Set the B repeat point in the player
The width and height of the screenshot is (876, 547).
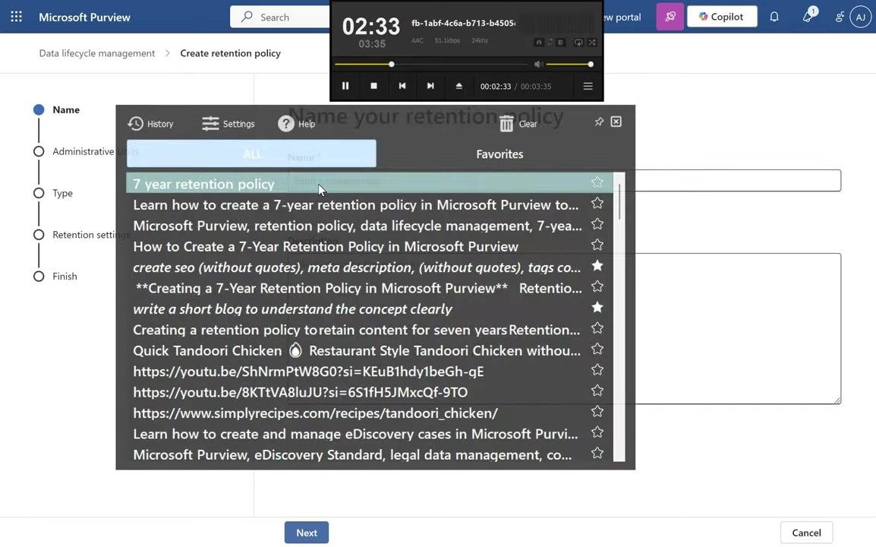561,42
